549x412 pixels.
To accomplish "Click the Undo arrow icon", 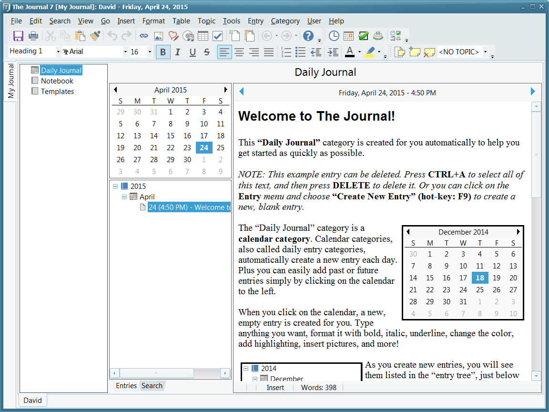I will 112,36.
